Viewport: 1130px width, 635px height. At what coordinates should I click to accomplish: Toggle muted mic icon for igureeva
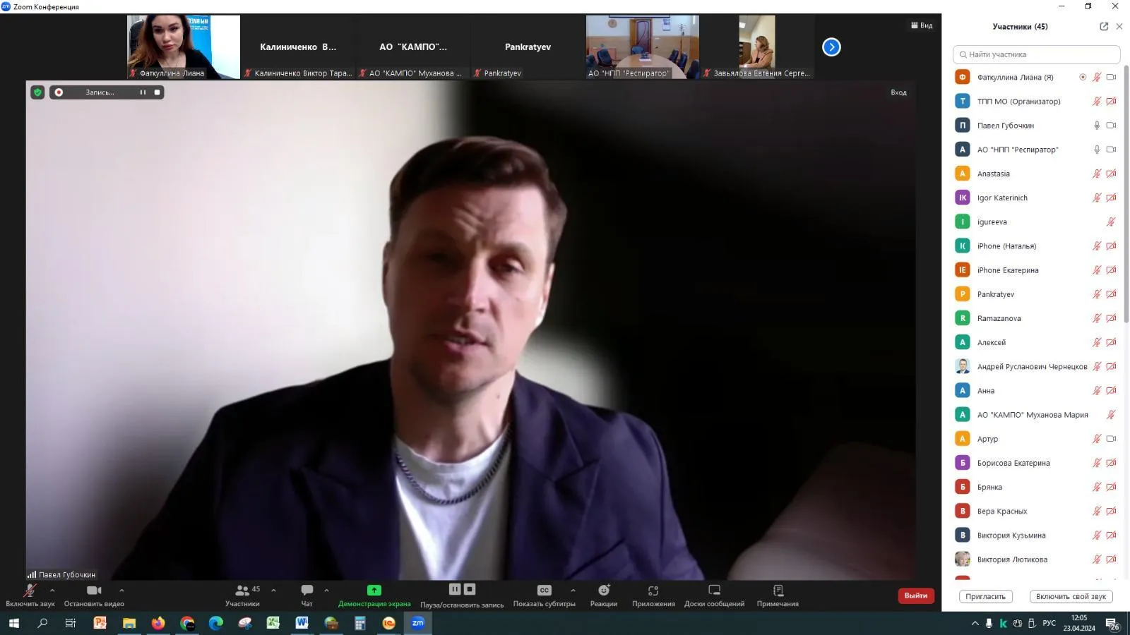(1111, 222)
